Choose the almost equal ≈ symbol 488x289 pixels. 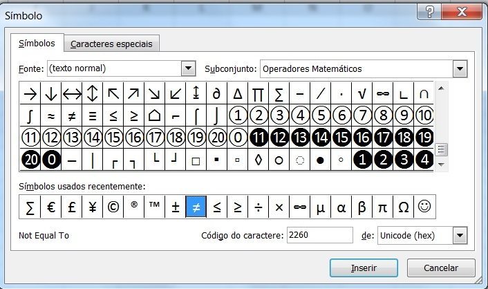(51, 115)
